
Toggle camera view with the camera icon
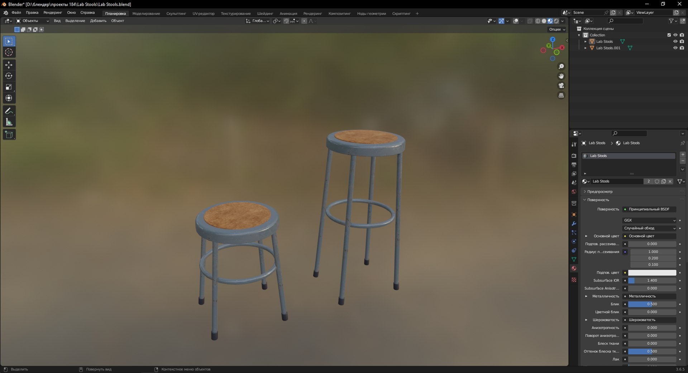561,86
